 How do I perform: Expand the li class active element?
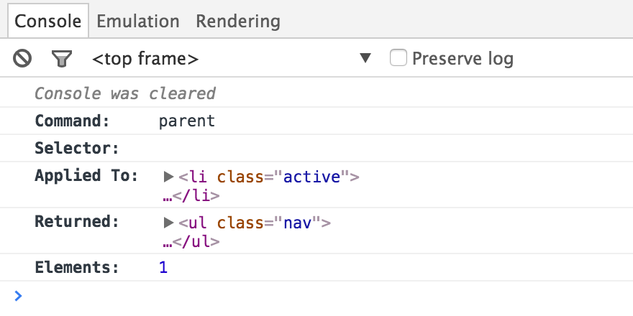point(169,177)
